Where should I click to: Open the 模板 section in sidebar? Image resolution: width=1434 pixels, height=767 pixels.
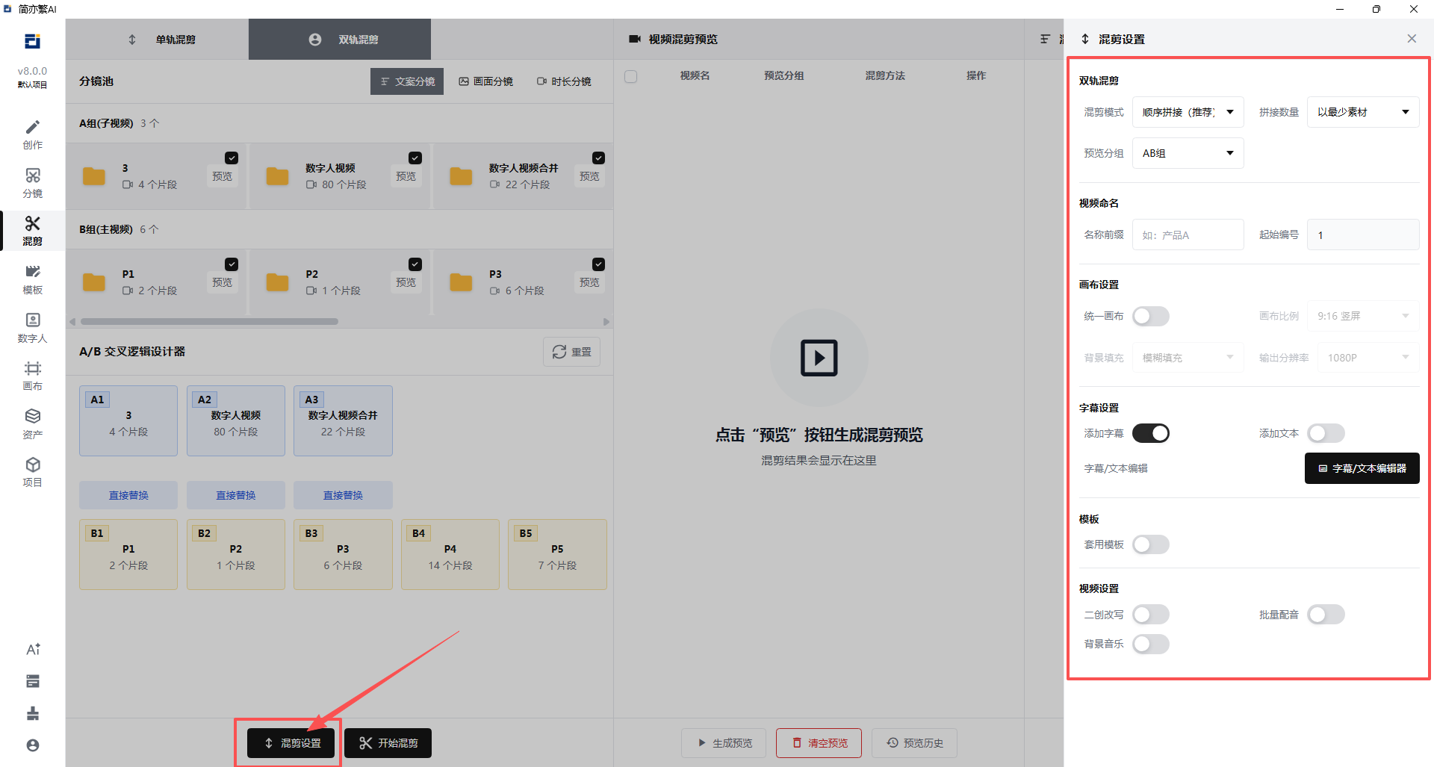point(32,280)
